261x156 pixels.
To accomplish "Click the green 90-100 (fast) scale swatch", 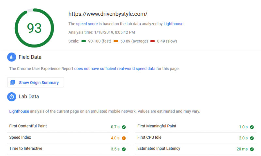I will 84,41.
